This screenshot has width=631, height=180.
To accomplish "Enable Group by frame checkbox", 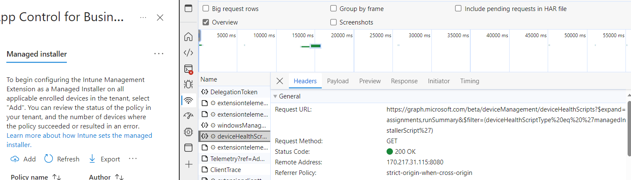I will pyautogui.click(x=333, y=8).
